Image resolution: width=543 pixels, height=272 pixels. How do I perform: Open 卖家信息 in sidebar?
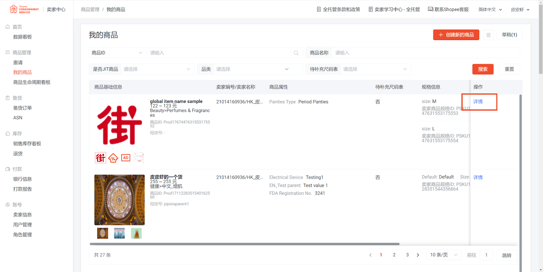22,215
